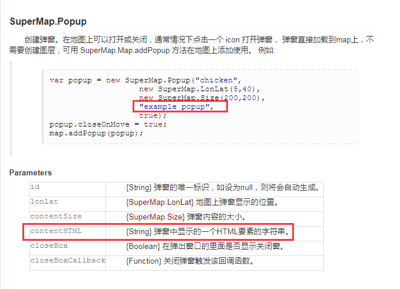
Task: Click 'SuperMap.Map.addPopup' in the description paragraph
Action: 125,50
